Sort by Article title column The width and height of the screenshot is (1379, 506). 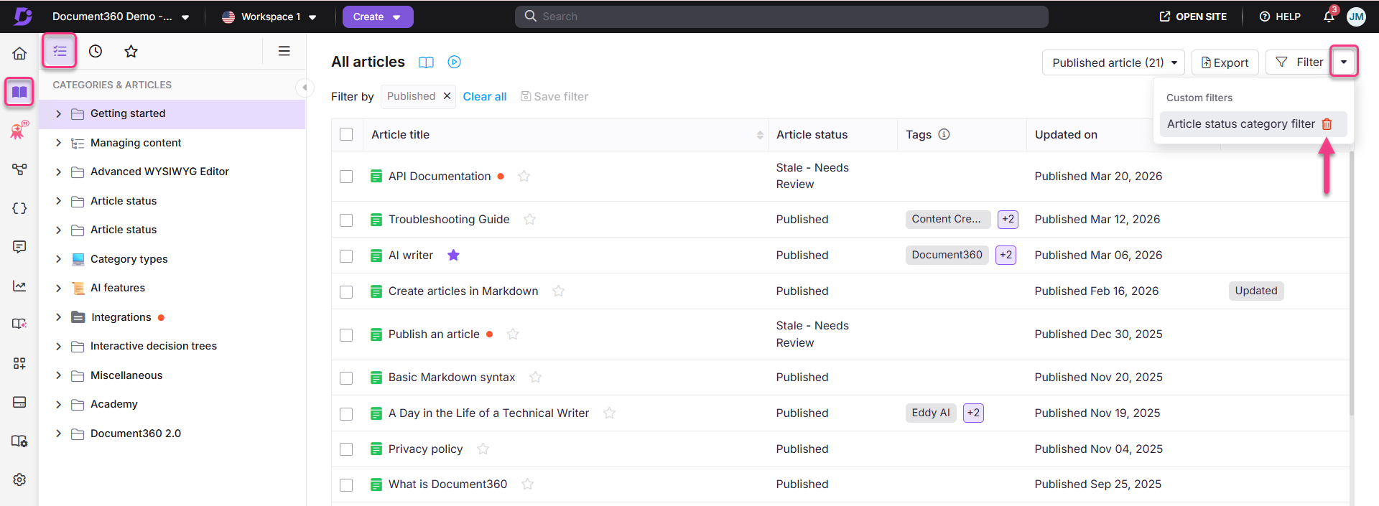[760, 135]
